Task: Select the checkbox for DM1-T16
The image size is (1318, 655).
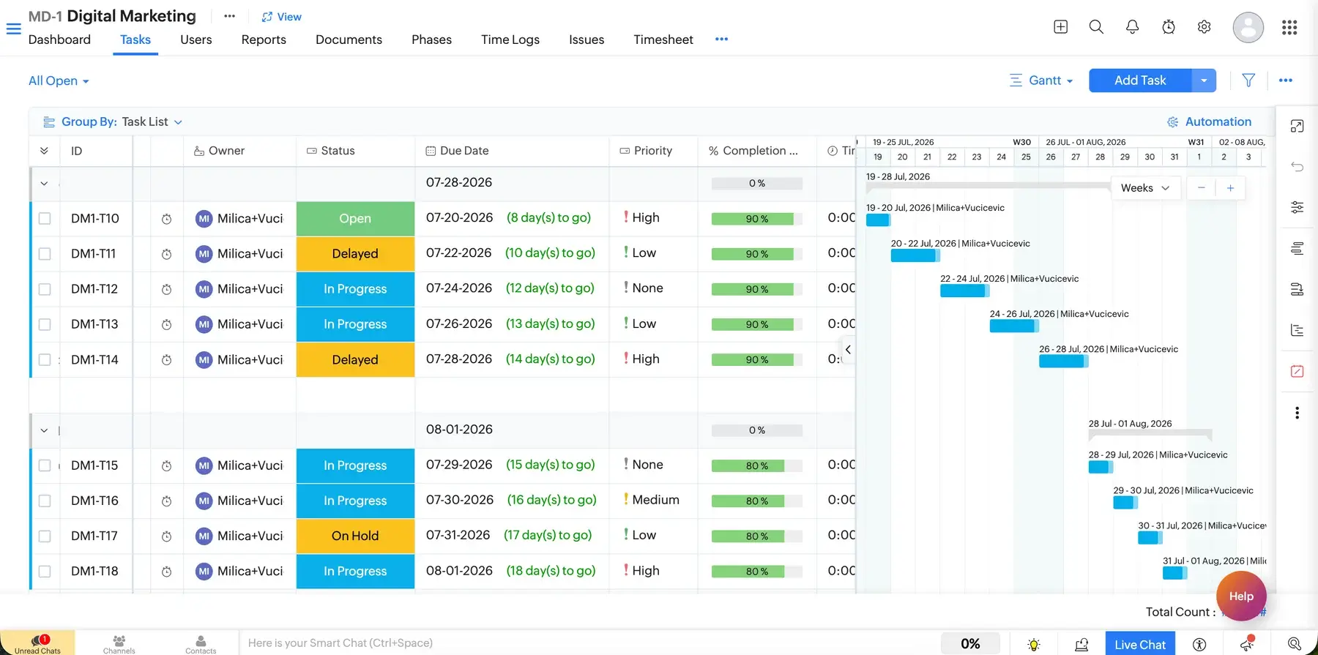Action: [x=45, y=501]
